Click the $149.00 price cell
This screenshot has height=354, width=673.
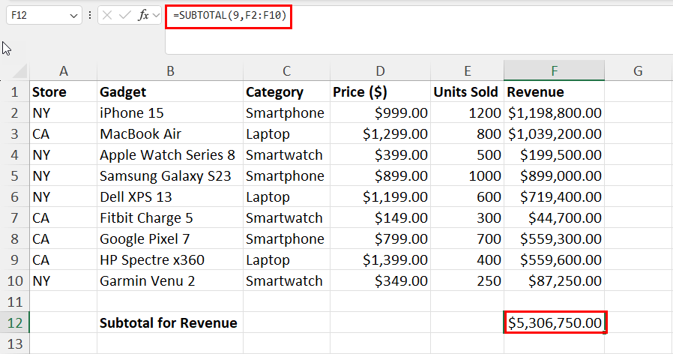(x=380, y=217)
